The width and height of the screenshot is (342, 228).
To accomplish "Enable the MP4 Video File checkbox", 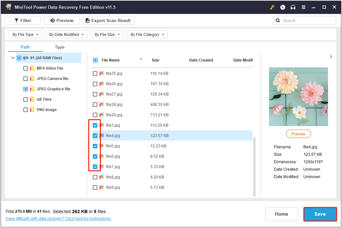I will click(25, 68).
